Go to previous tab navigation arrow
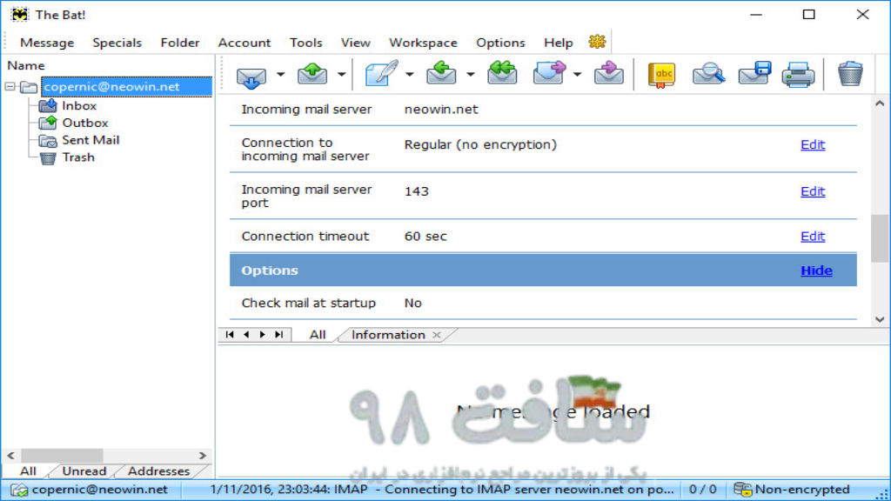891x501 pixels. 246,335
